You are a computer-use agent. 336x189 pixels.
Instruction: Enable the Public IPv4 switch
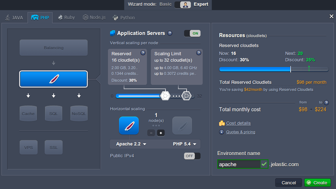pos(192,156)
